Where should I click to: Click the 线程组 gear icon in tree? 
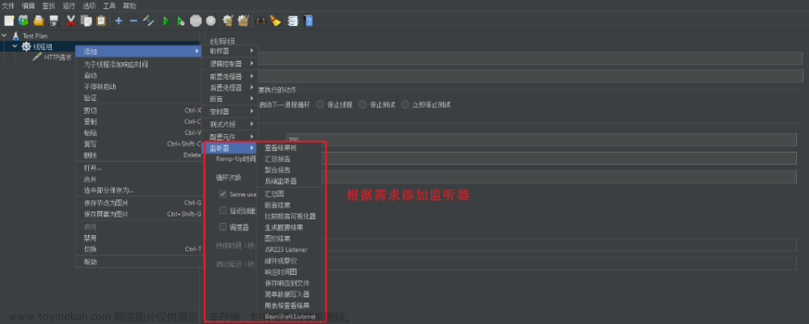coord(26,46)
